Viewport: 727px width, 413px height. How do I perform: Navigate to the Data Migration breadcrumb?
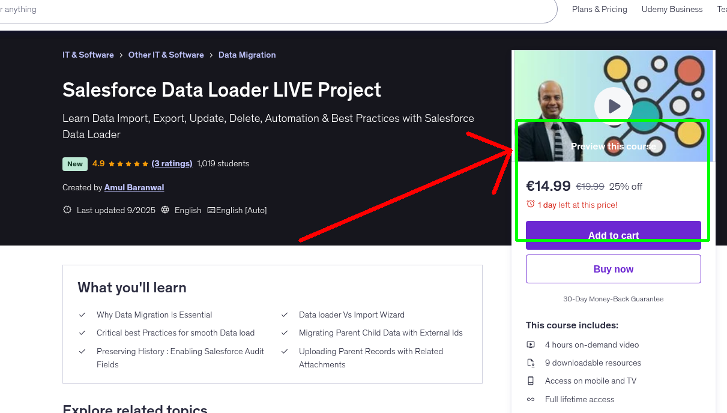click(247, 55)
